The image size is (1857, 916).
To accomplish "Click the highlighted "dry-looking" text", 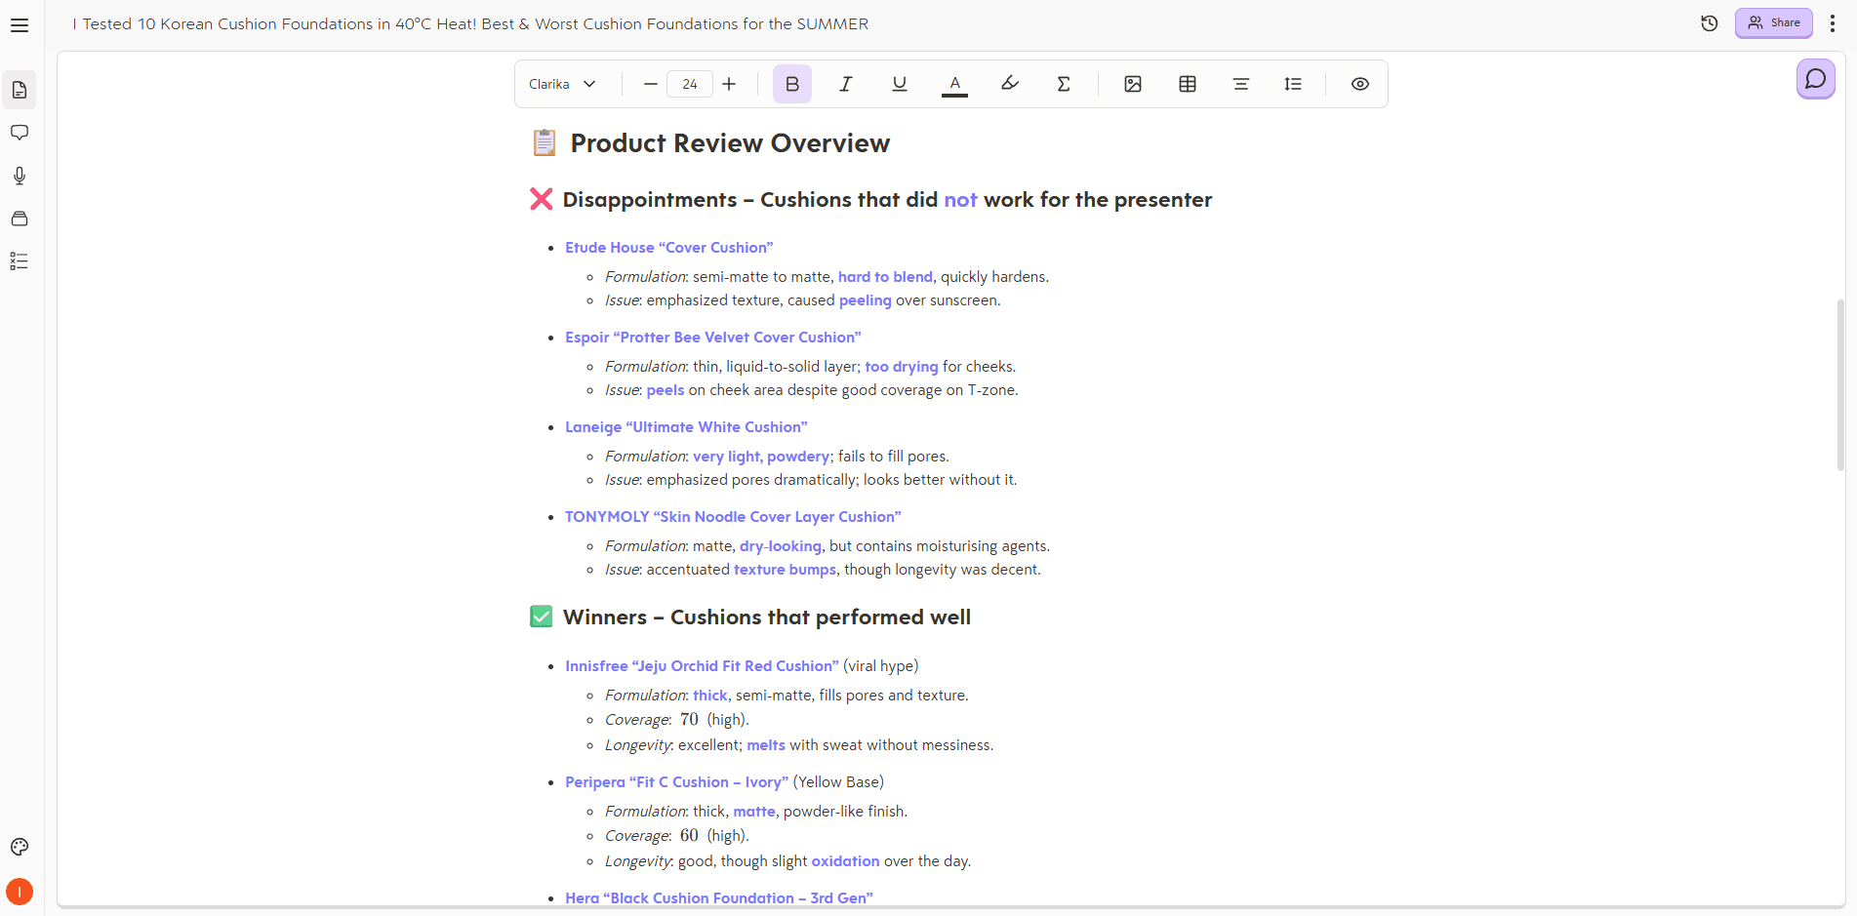I will pos(781,546).
